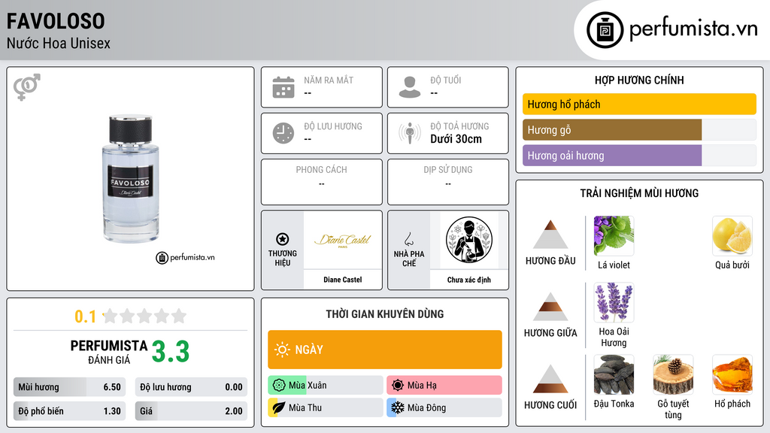Click the Độ phổ biến 1.30 score bar

(69, 411)
